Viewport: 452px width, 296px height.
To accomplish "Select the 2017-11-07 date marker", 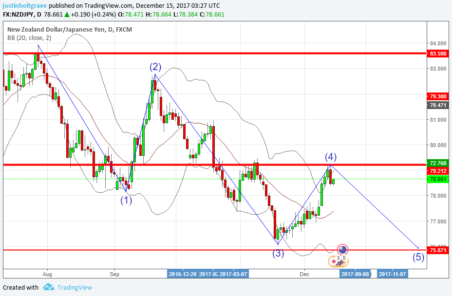I will (x=392, y=274).
